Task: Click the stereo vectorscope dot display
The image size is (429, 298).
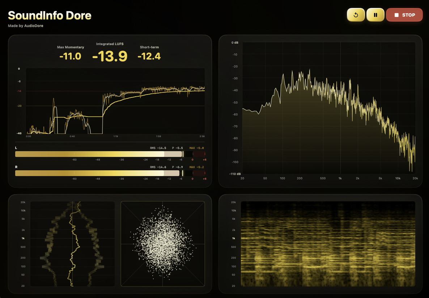Action: point(163,244)
